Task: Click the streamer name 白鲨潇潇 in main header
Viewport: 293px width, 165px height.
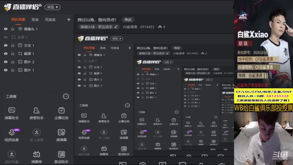Action: click(x=130, y=27)
